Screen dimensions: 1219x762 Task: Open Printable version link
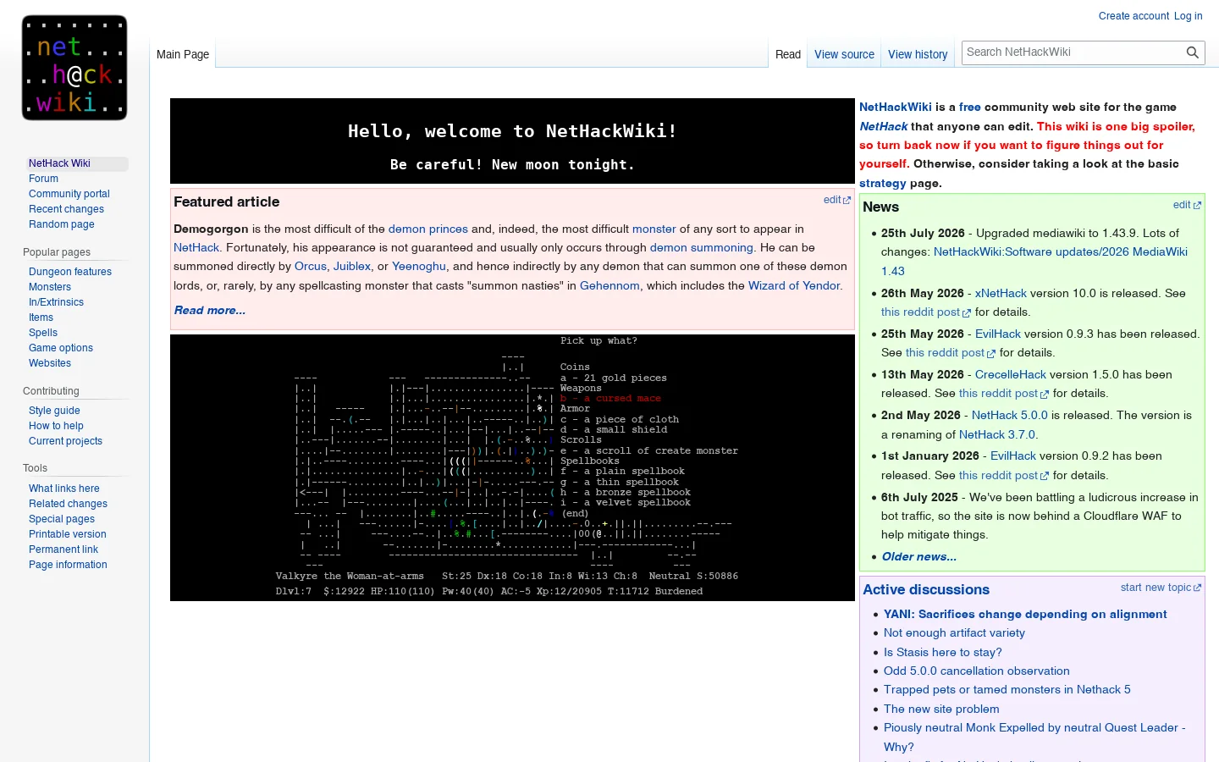[68, 534]
